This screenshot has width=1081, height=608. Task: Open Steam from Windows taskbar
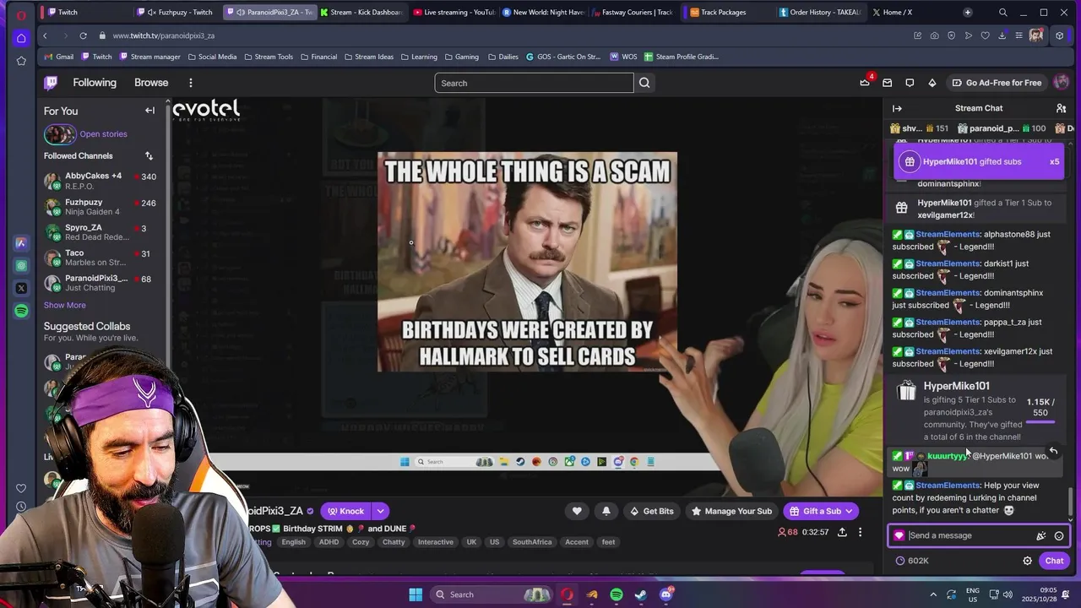pos(641,594)
